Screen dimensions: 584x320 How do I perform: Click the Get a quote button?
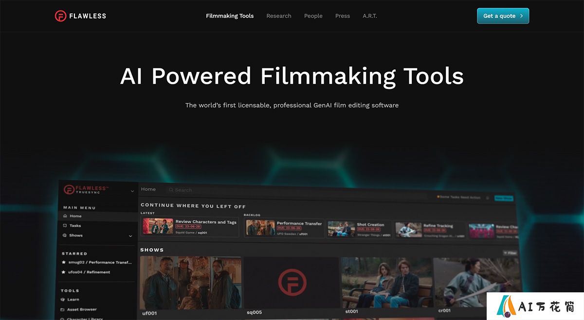click(x=503, y=16)
